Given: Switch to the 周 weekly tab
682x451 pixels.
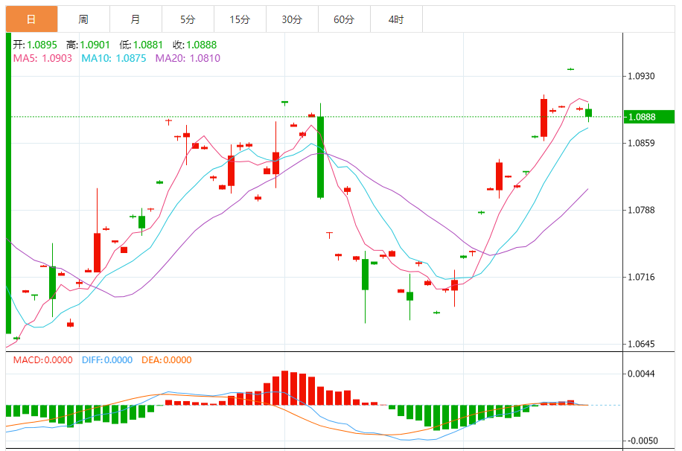Looking at the screenshot, I should [83, 19].
